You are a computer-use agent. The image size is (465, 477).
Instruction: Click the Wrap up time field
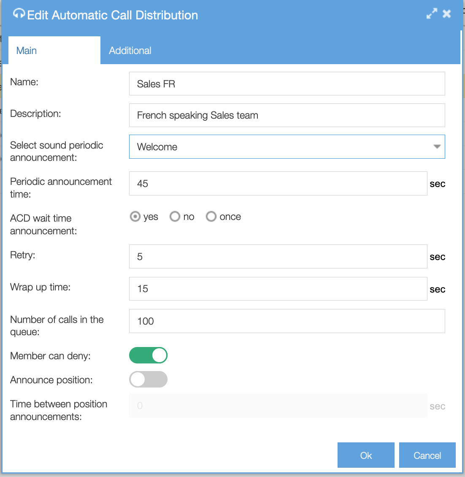278,289
